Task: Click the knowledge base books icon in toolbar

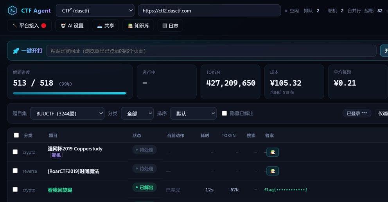Action: [x=130, y=26]
